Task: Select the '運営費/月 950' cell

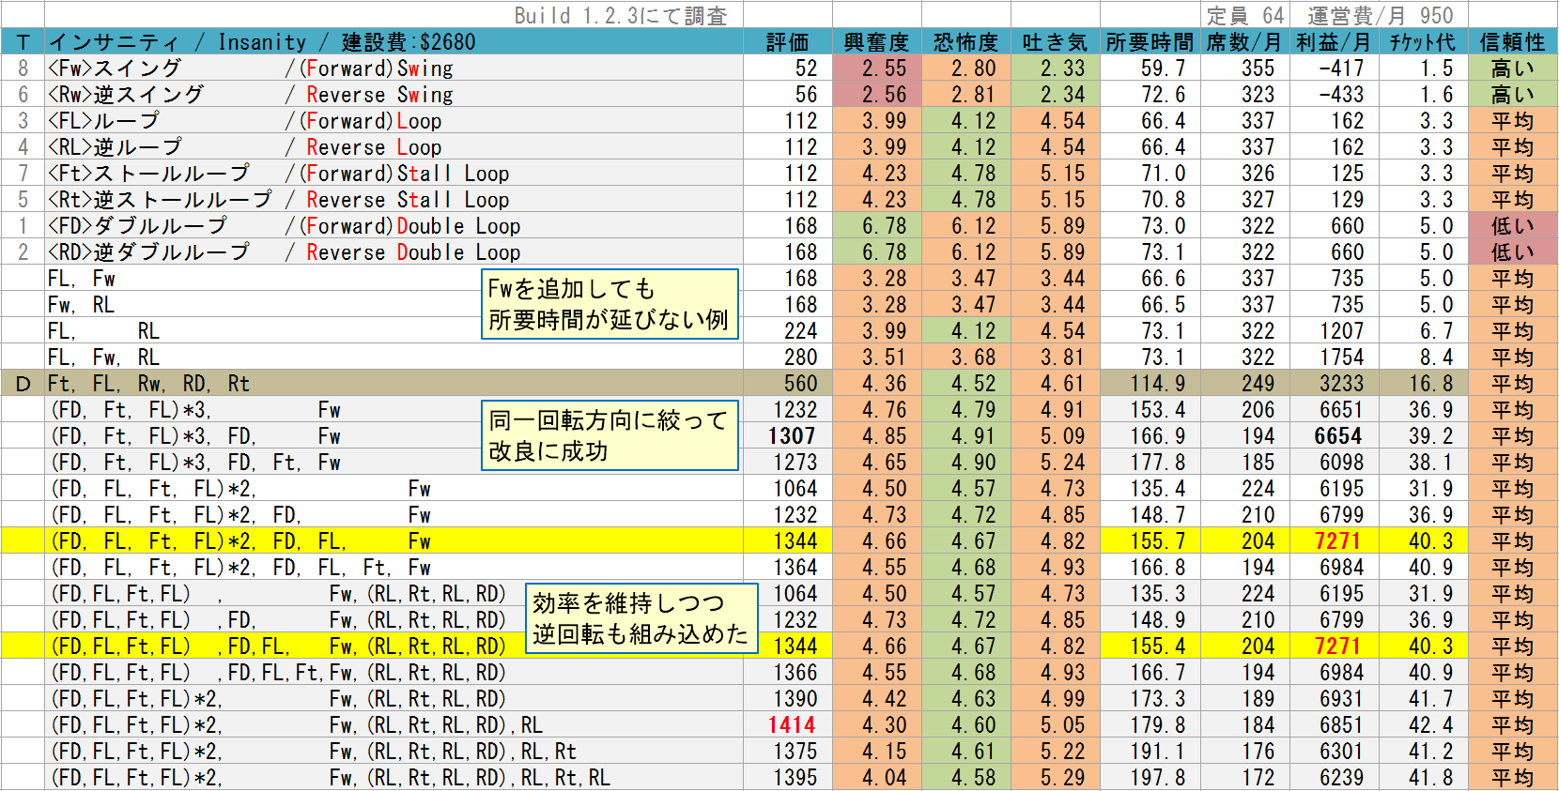Action: coord(1380,15)
